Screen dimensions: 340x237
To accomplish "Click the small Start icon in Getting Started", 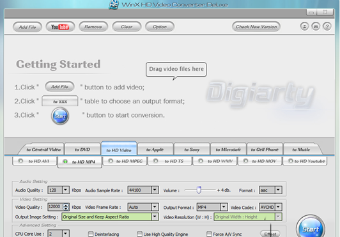I will point(60,116).
